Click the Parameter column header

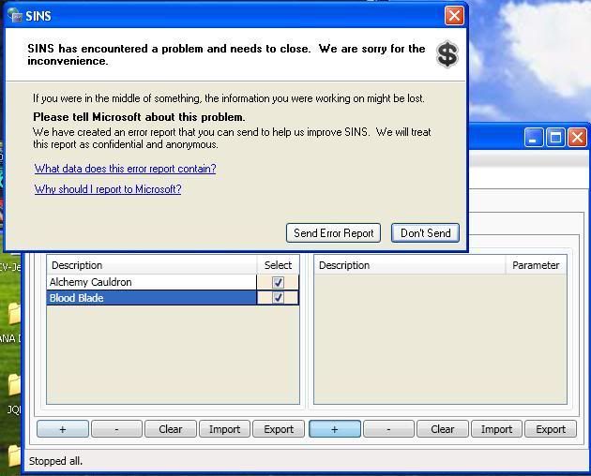(536, 265)
